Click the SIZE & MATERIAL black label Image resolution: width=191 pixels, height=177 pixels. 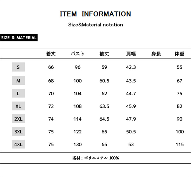pos(19,38)
